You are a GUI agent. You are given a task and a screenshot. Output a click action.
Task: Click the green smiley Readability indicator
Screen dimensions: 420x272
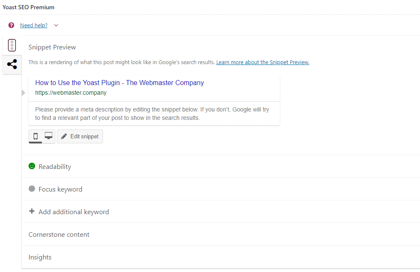tap(32, 166)
